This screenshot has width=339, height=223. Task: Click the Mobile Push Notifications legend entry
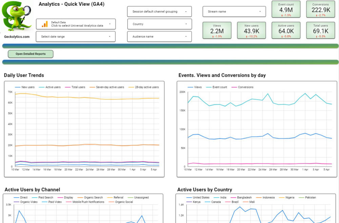(x=85, y=202)
